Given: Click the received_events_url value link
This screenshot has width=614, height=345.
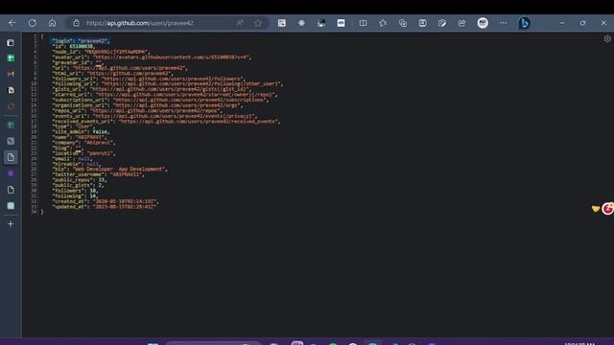Looking at the screenshot, I should click(x=199, y=122).
